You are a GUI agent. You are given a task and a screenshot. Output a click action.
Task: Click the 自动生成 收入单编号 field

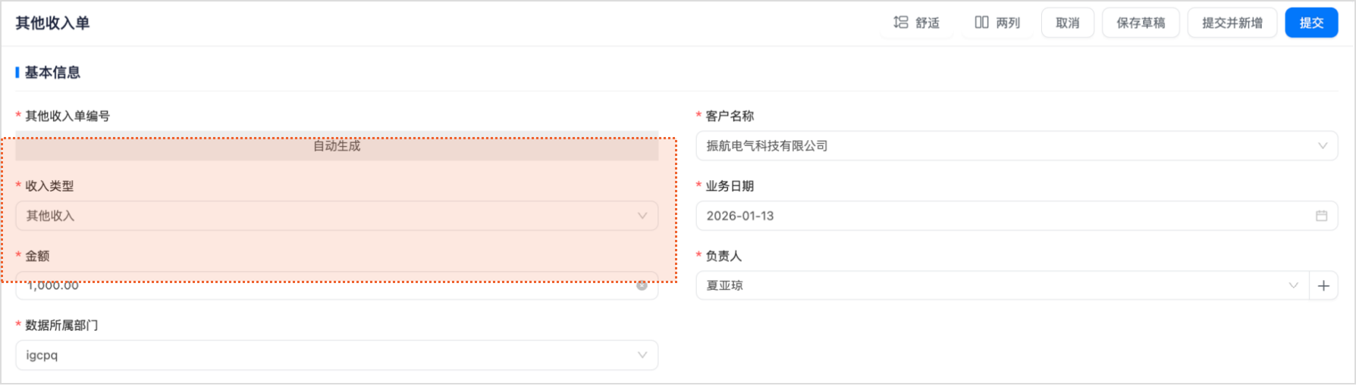[x=336, y=146]
